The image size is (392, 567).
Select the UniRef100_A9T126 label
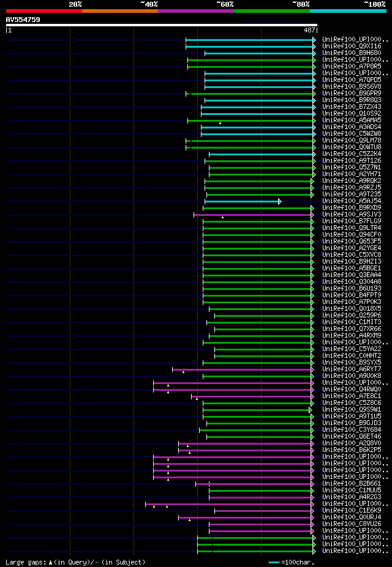click(352, 160)
